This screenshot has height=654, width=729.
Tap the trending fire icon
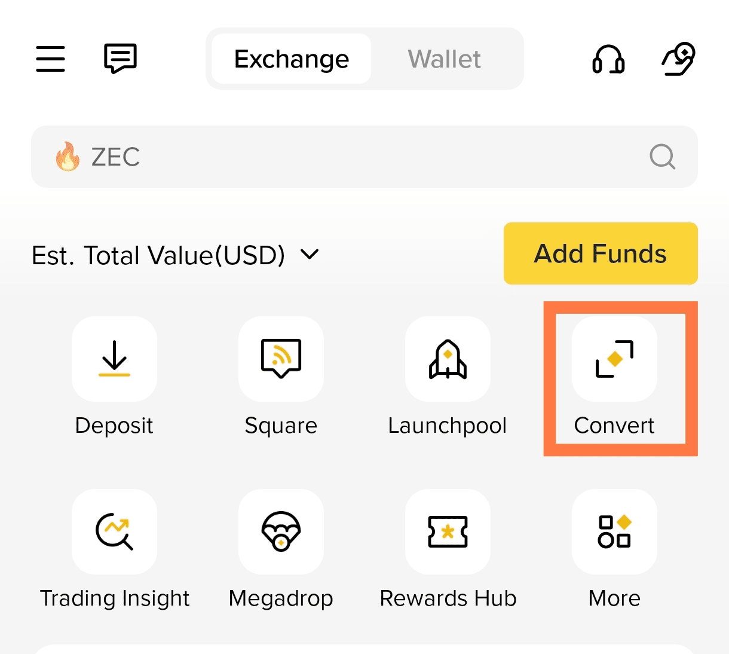68,156
